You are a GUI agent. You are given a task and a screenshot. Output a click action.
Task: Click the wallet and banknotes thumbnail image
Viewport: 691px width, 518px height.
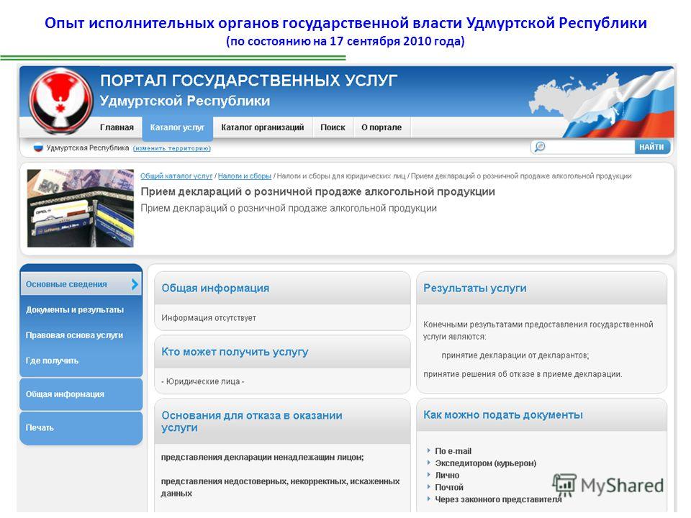pos(80,208)
